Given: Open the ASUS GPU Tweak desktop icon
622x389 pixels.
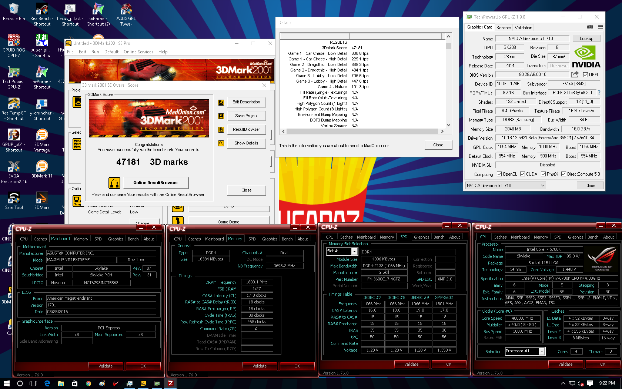Looking at the screenshot, I should point(126,15).
